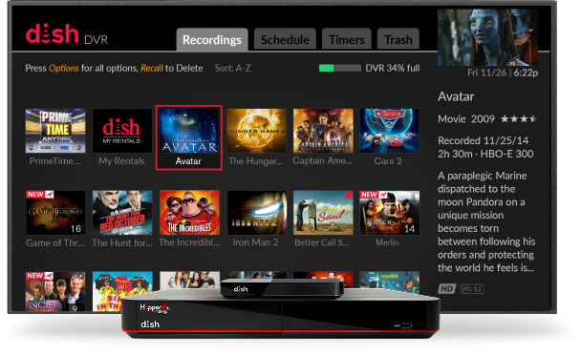This screenshot has width=581, height=355.
Task: Click the Options hint text
Action: tap(64, 68)
